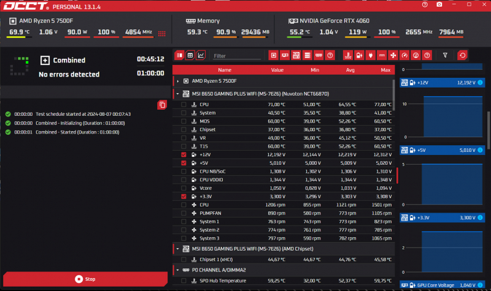Switch to split table and graph view
The image size is (491, 291).
click(x=179, y=55)
